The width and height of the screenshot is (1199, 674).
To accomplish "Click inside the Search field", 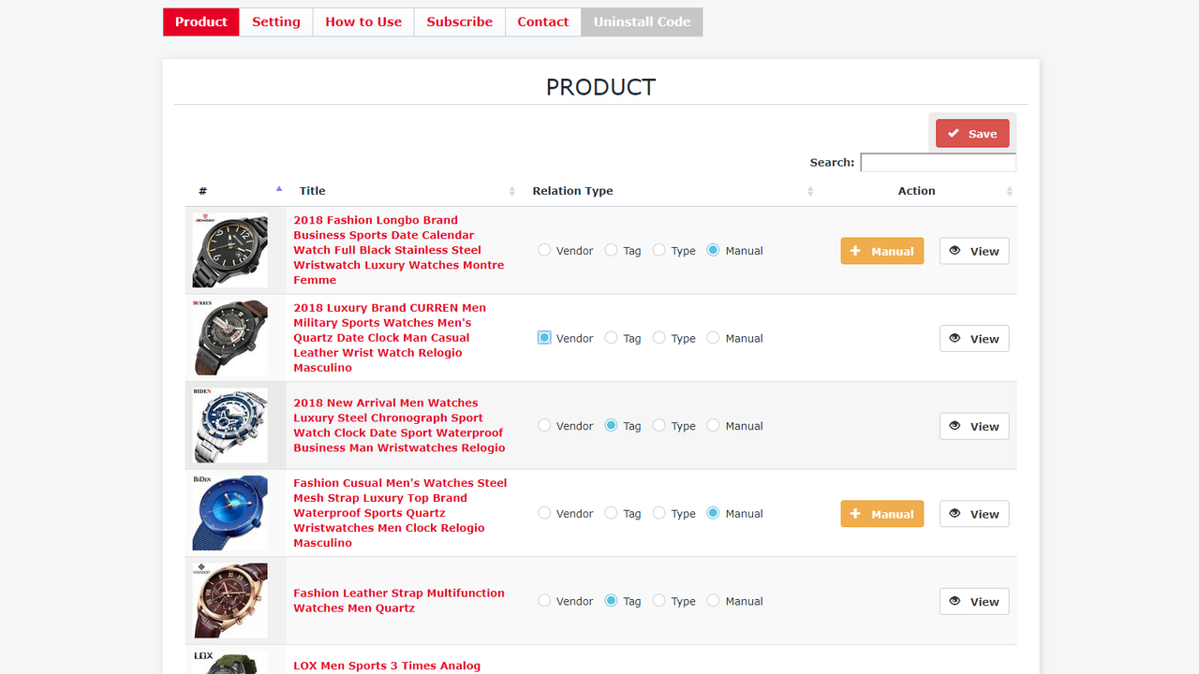I will (937, 162).
